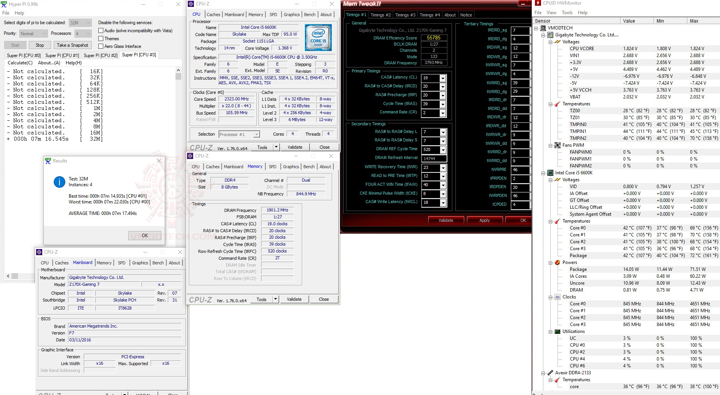Image resolution: width=720 pixels, height=395 pixels.
Task: Collapse the Fans PWM tree node
Action: [550, 145]
